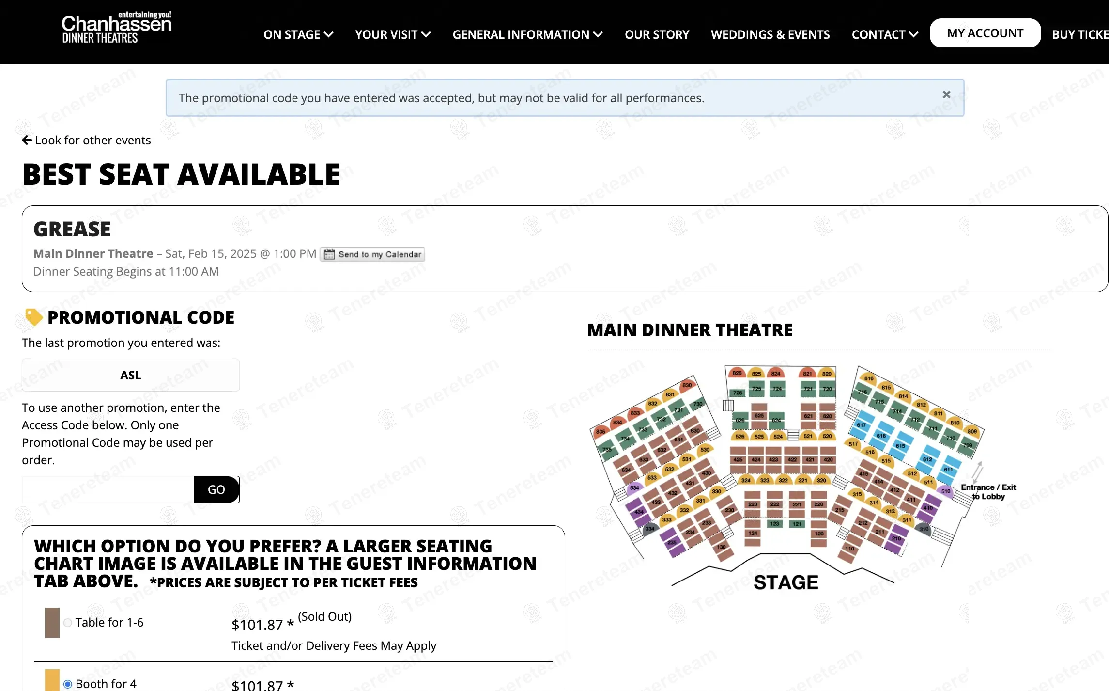Dismiss the promotional code notification
The width and height of the screenshot is (1109, 691).
click(x=946, y=95)
